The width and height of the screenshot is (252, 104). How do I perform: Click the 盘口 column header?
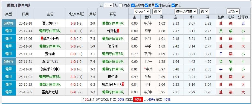click(x=148, y=17)
